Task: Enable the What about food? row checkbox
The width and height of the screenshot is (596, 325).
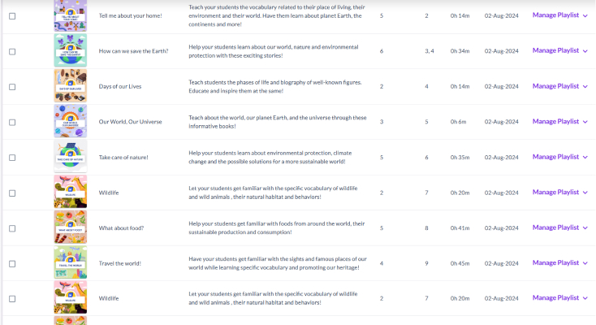Action: pos(12,228)
